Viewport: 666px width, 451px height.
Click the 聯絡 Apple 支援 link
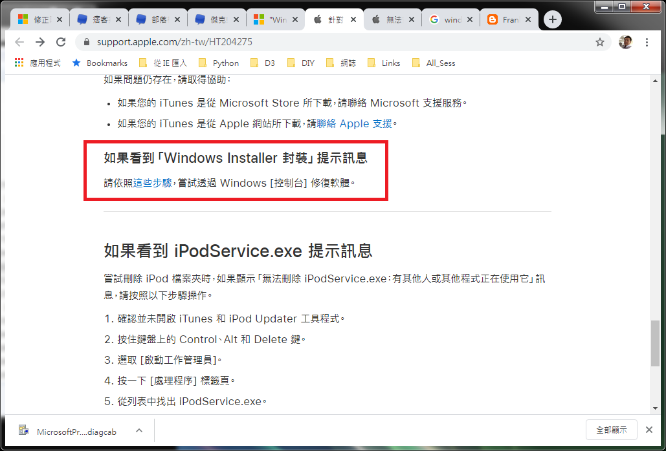(x=354, y=124)
